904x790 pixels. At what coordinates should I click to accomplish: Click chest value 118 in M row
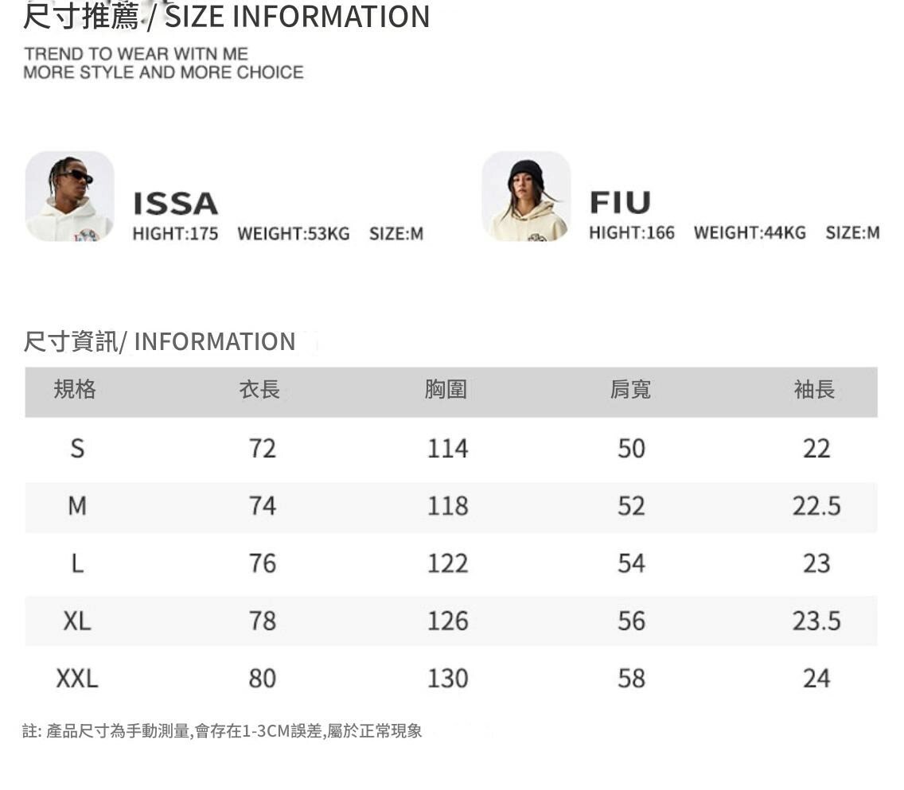point(447,506)
